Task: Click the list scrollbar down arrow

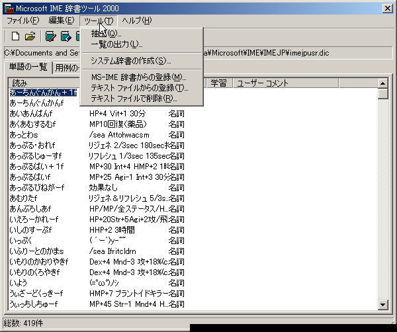Action: coord(382,305)
